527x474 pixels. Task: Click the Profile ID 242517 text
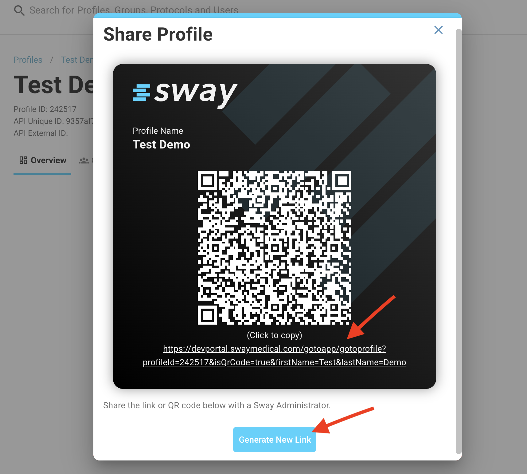45,109
